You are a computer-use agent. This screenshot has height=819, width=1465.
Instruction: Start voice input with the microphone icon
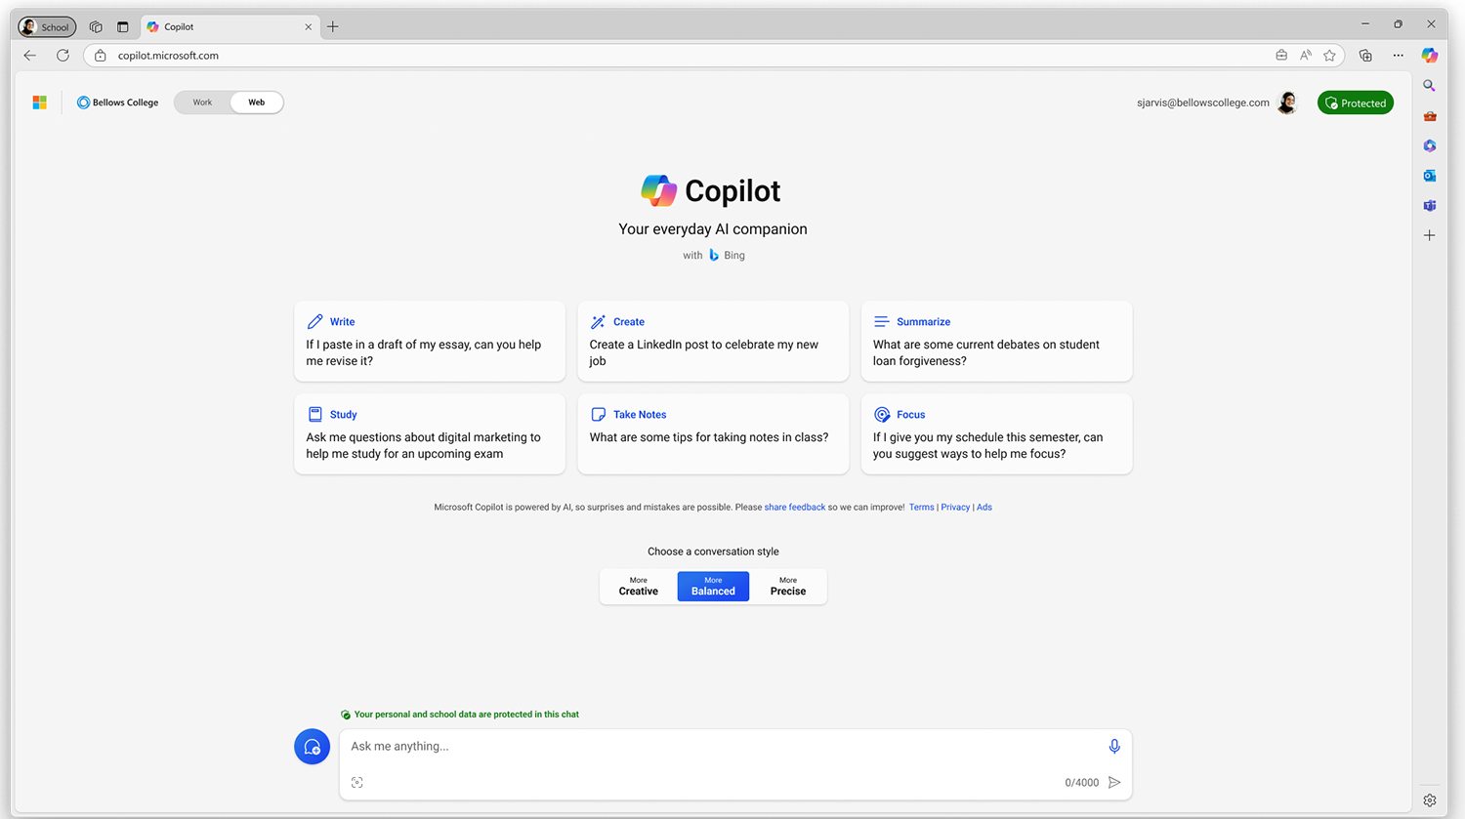pos(1113,746)
